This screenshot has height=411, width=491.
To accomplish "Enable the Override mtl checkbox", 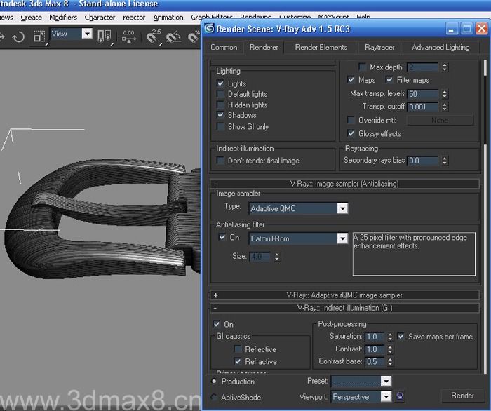I will (351, 120).
